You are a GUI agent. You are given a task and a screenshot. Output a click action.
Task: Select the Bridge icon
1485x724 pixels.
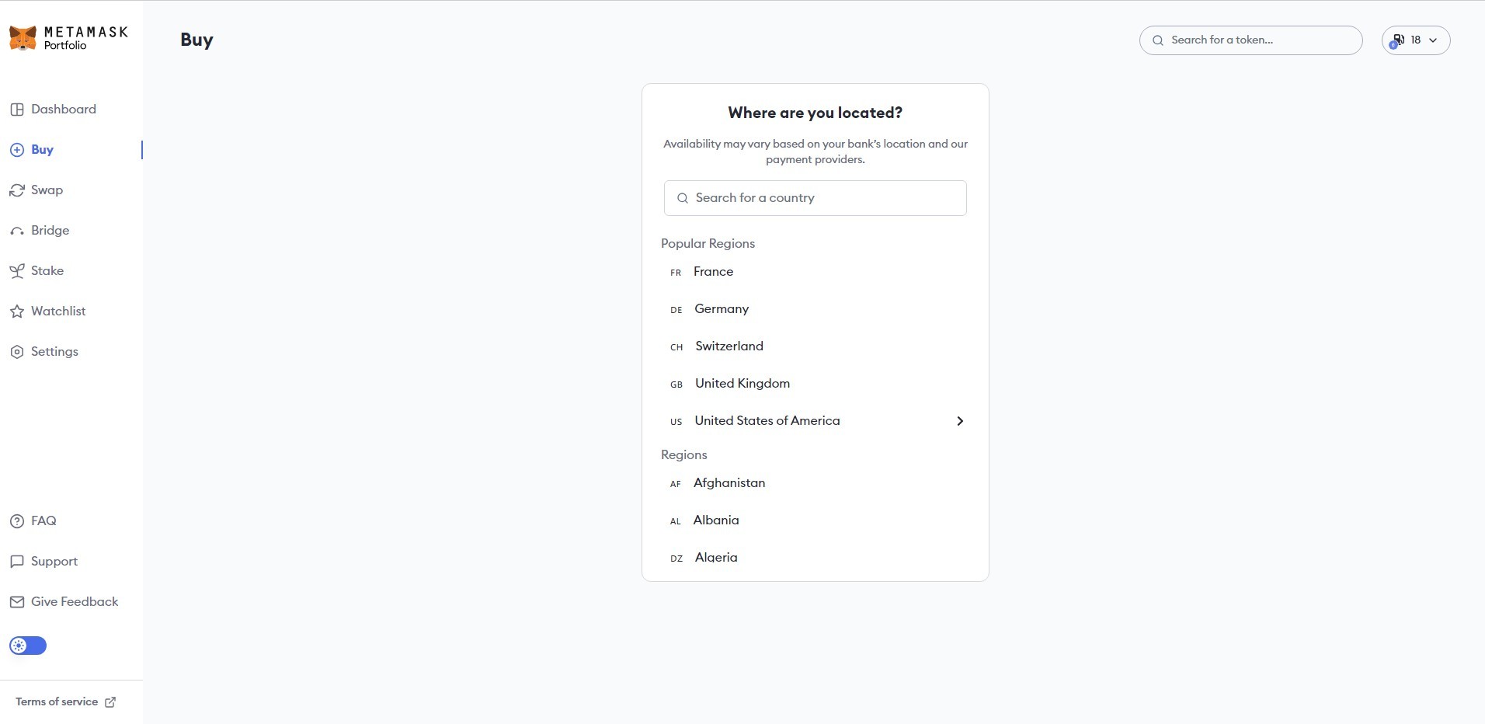coord(17,231)
